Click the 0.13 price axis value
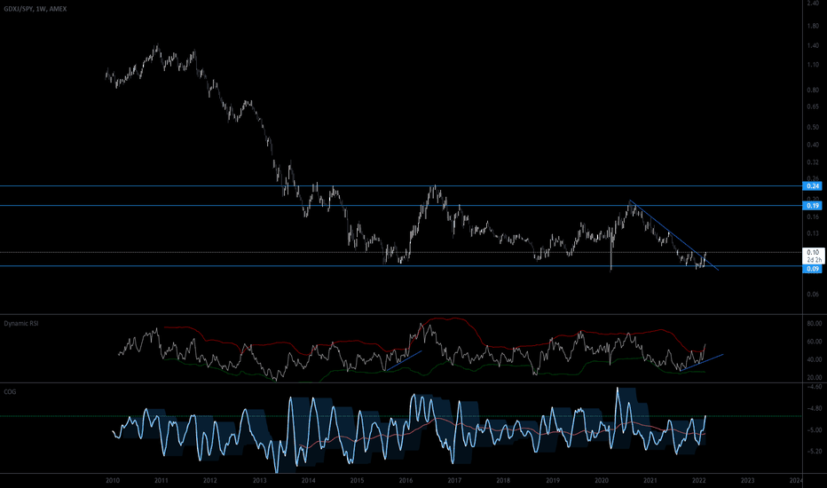Image resolution: width=827 pixels, height=488 pixels. tap(813, 233)
